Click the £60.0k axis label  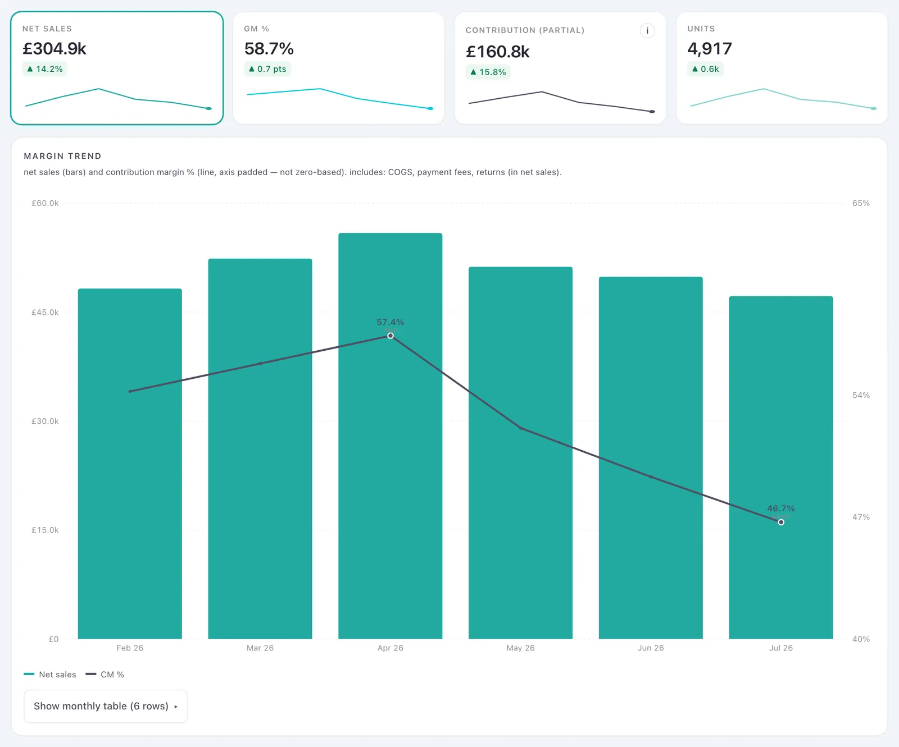[45, 203]
